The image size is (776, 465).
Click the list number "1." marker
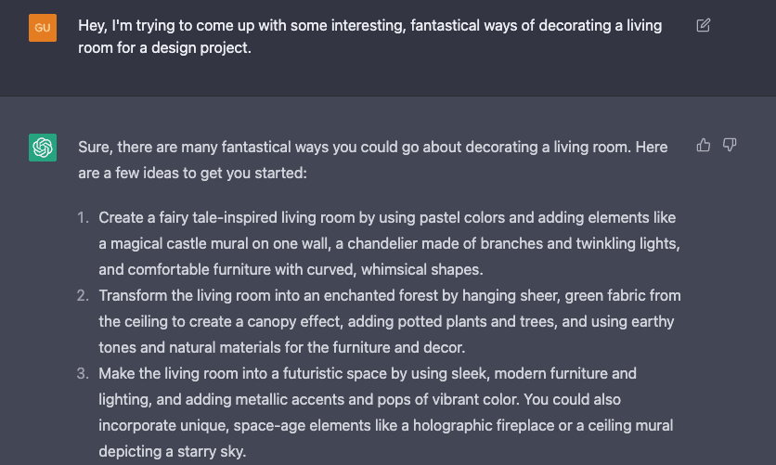click(x=83, y=218)
